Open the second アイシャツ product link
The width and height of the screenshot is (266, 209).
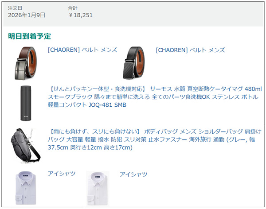tap(133, 174)
